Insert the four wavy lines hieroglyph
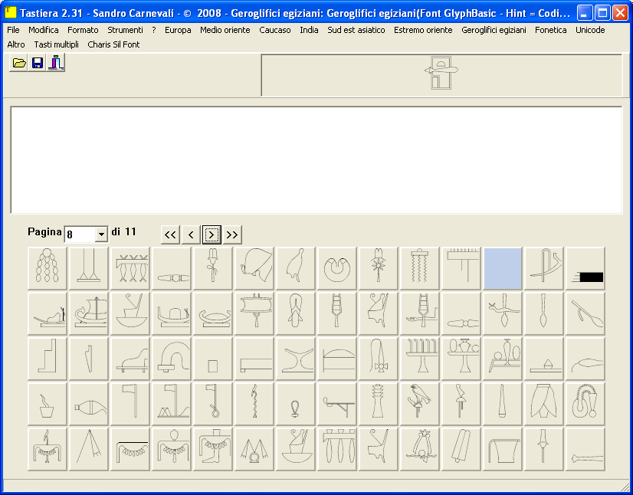 pyautogui.click(x=420, y=268)
